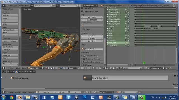Click the Properties editor type icon

[4, 72]
